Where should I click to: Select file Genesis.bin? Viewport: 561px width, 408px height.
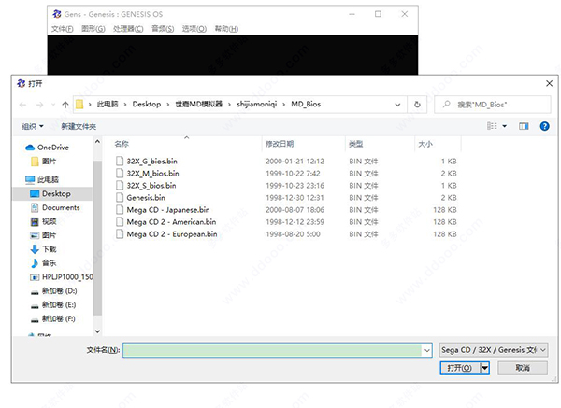coord(146,198)
